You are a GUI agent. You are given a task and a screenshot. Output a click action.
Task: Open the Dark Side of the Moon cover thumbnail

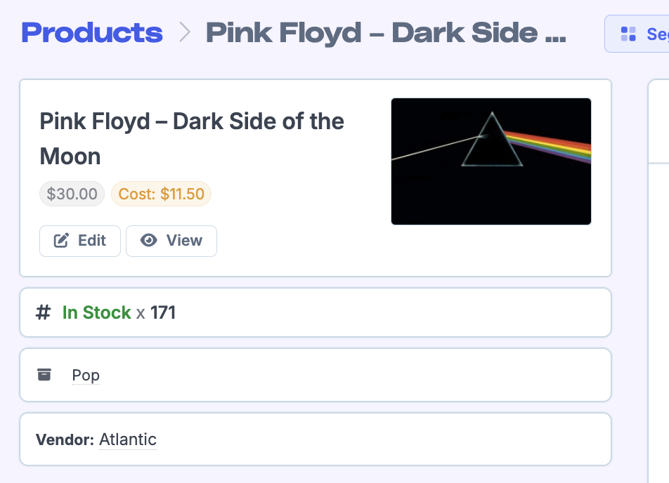[491, 161]
